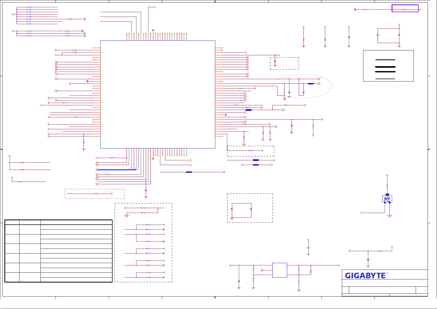Select the resistor directly above the MOSFET
Screen dimensions: 437x309
click(x=387, y=186)
